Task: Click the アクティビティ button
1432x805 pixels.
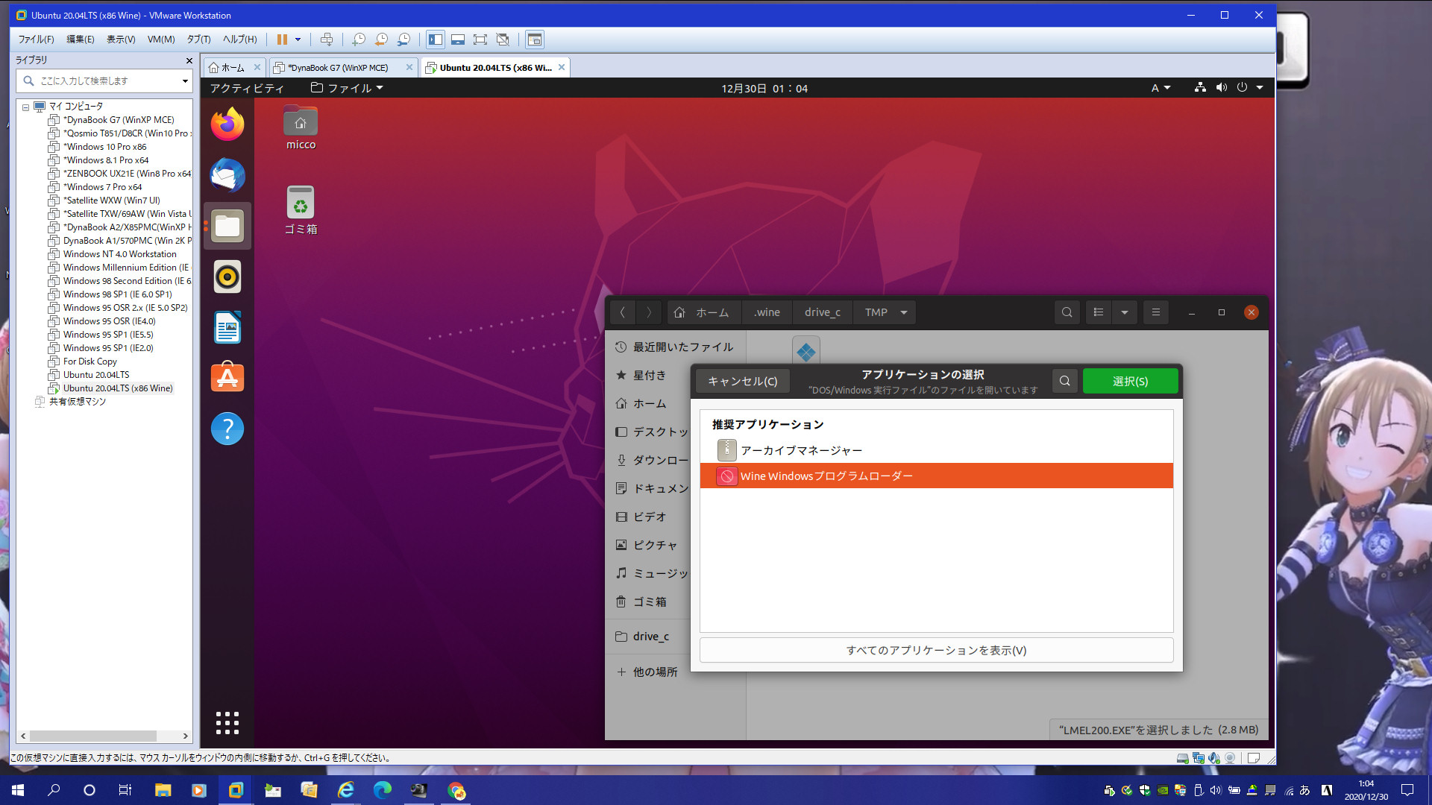Action: click(247, 88)
